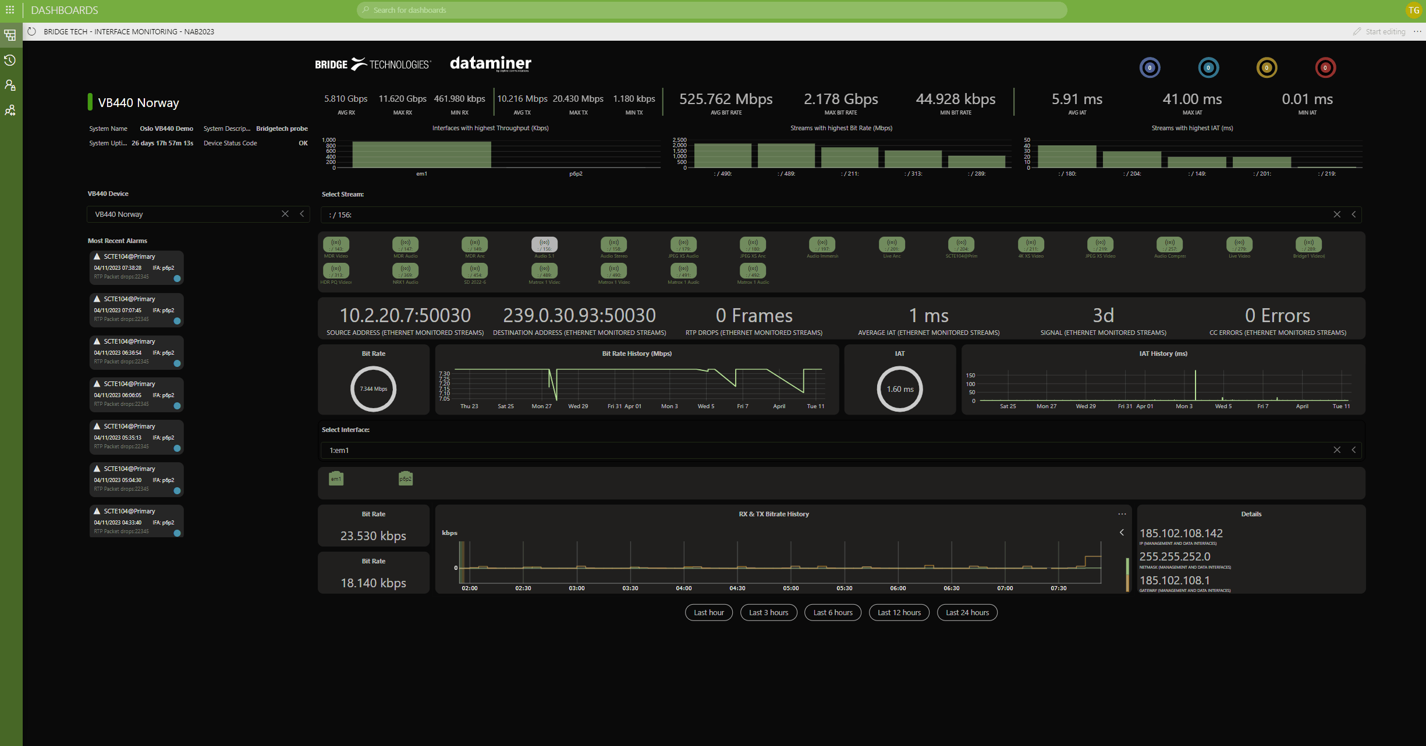Screen dimensions: 1426x746
Task: Select stream 204 SCTE104@Prim
Action: [962, 245]
